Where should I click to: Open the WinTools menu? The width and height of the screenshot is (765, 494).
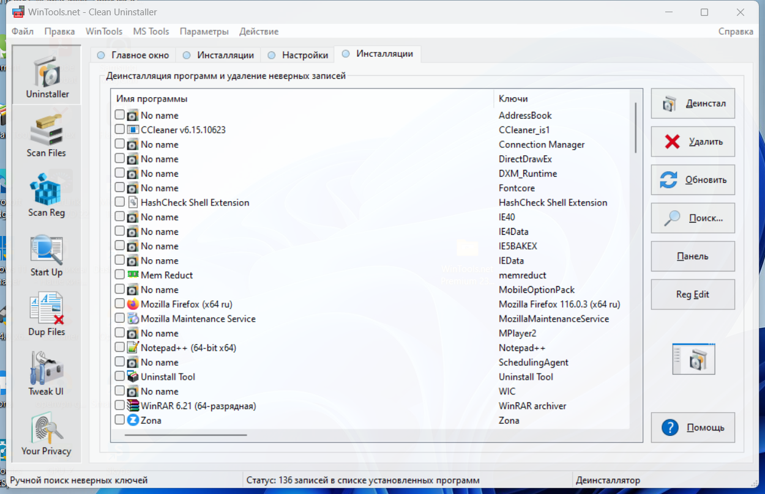(x=104, y=31)
